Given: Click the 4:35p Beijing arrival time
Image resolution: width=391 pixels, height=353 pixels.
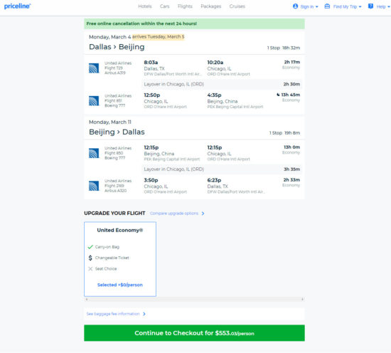Looking at the screenshot, I should 214,95.
